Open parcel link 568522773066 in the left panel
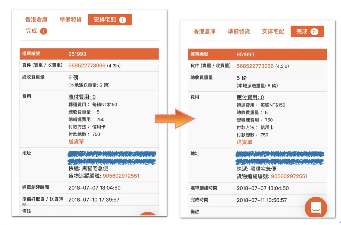 point(87,65)
